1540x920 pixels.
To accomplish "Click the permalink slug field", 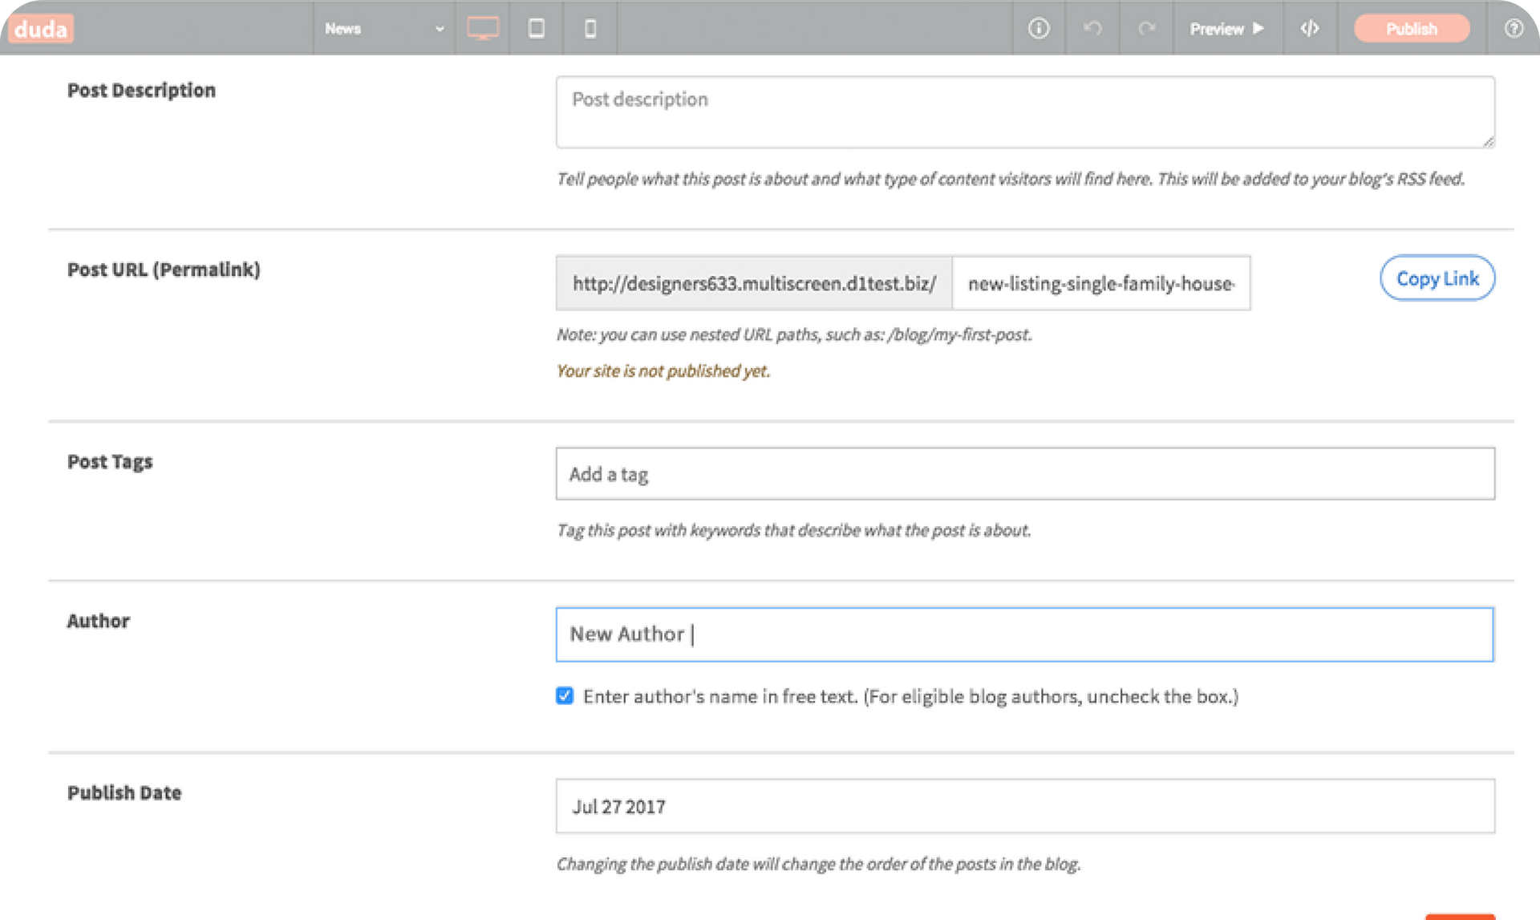I will point(1101,283).
